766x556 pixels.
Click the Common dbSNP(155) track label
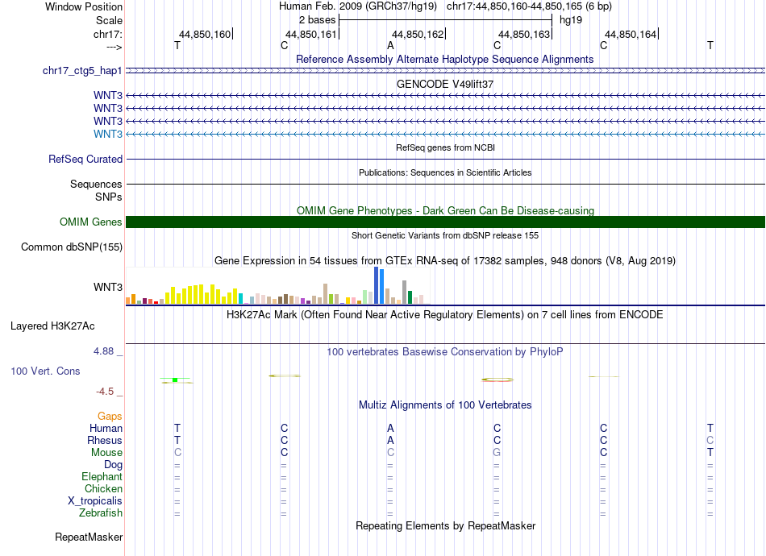click(x=72, y=247)
